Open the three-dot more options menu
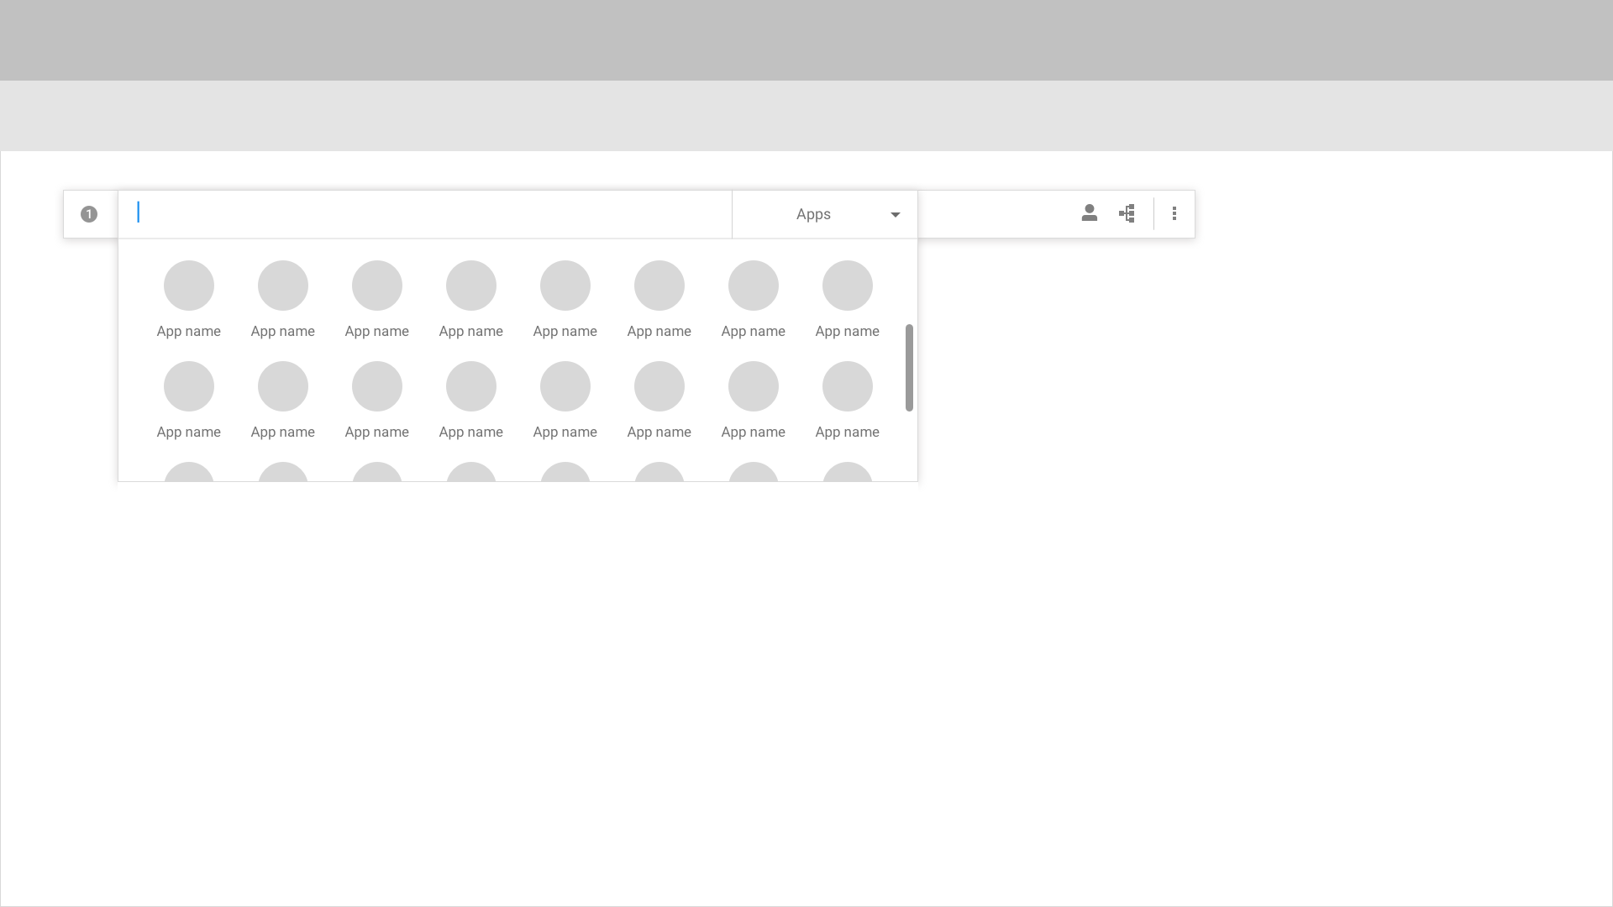Screen dimensions: 1613x907 point(1174,214)
